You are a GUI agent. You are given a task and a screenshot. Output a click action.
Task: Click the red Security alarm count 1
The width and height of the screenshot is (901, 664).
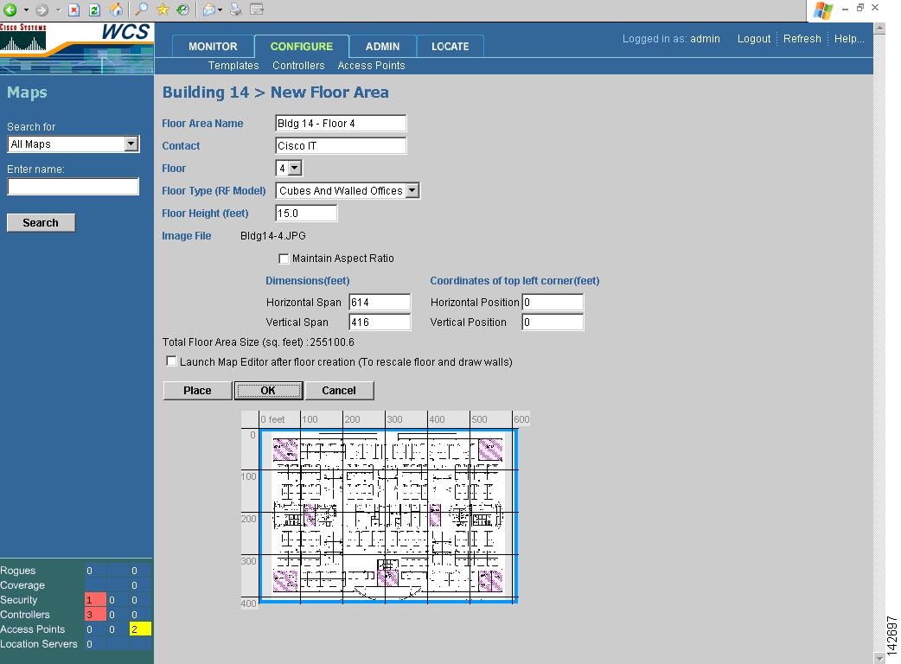tap(95, 600)
